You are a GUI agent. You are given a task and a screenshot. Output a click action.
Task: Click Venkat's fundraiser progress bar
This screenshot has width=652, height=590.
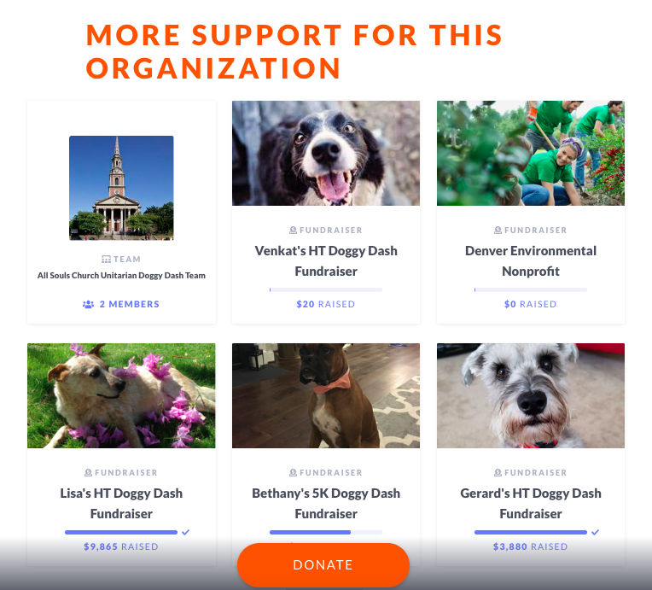[326, 289]
